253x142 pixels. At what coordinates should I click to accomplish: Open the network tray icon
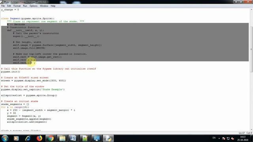click(228, 138)
